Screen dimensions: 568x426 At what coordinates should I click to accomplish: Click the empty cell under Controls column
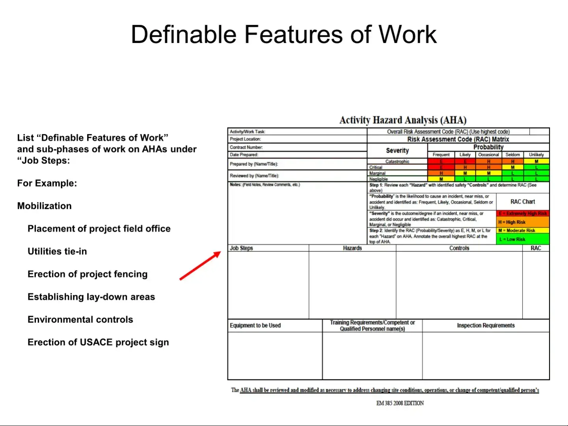pos(459,285)
